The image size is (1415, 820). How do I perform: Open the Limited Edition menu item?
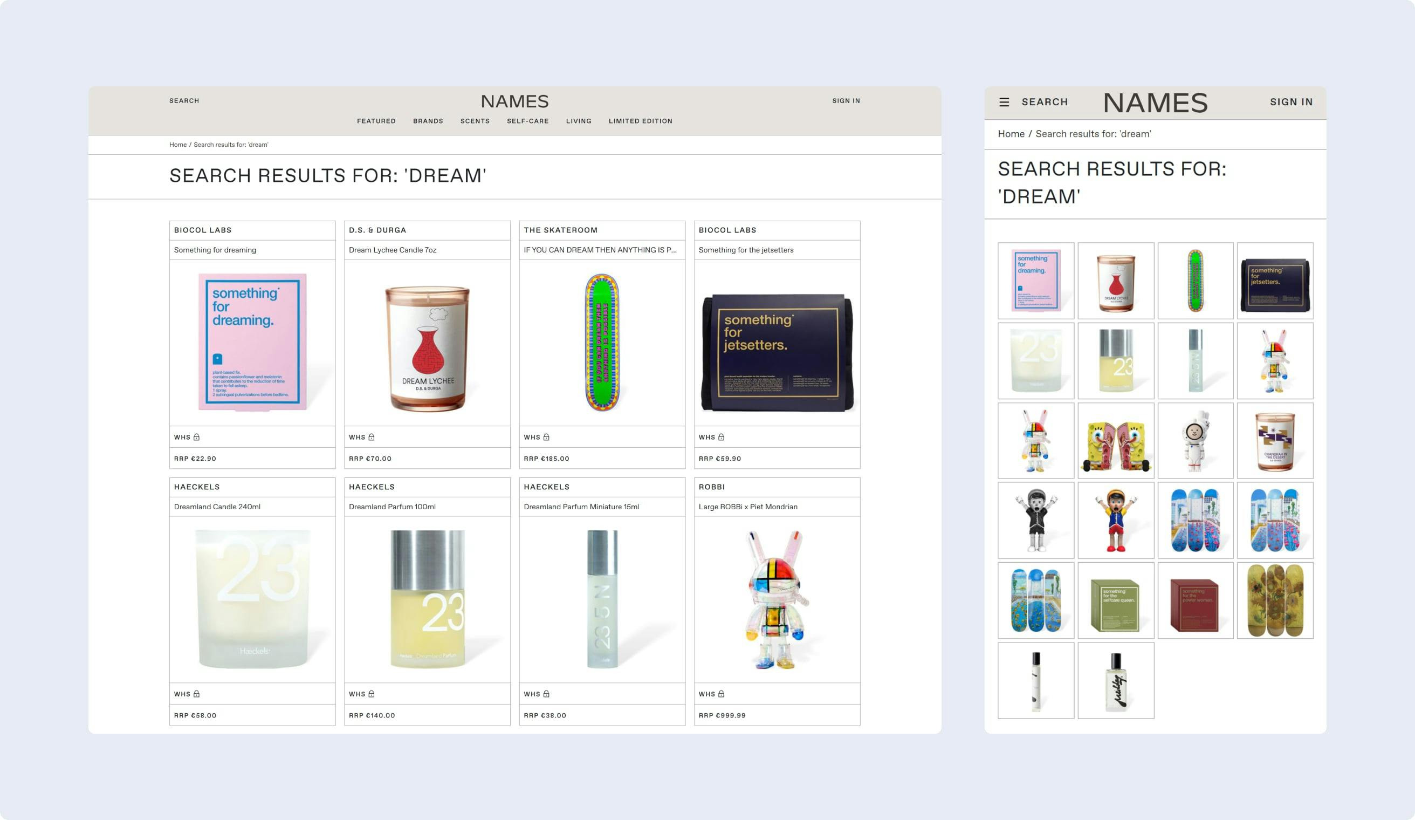(x=640, y=121)
